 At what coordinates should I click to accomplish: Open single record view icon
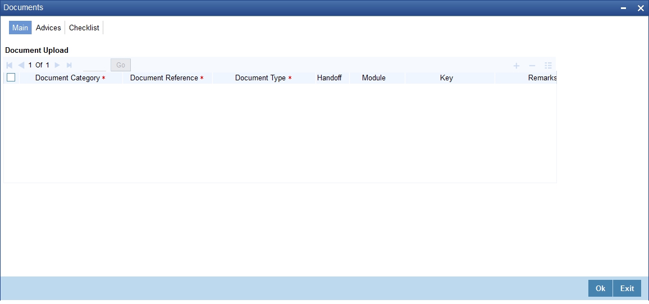(x=549, y=65)
